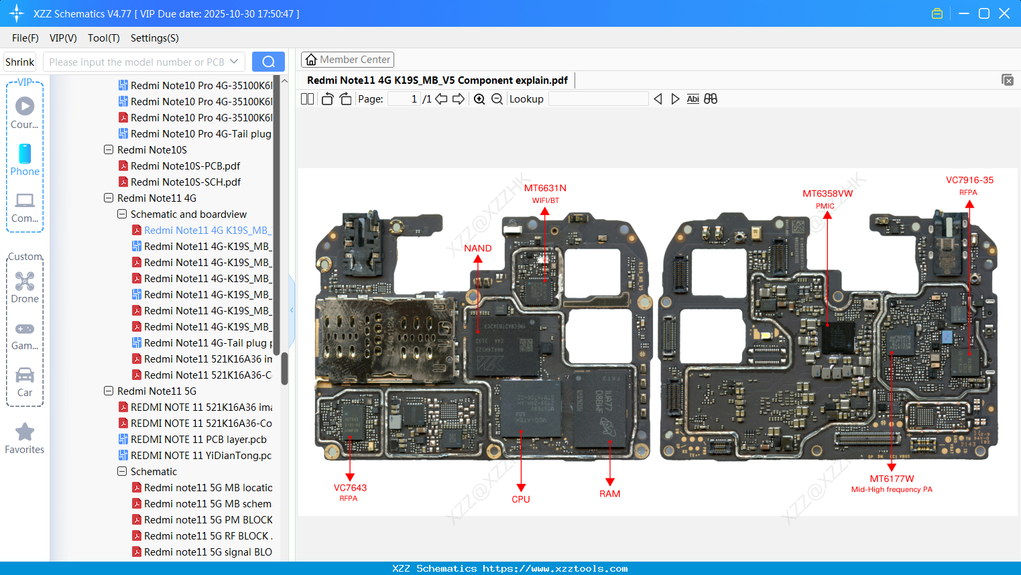
Task: Collapse the Schematic and boardview branch
Action: pos(121,214)
